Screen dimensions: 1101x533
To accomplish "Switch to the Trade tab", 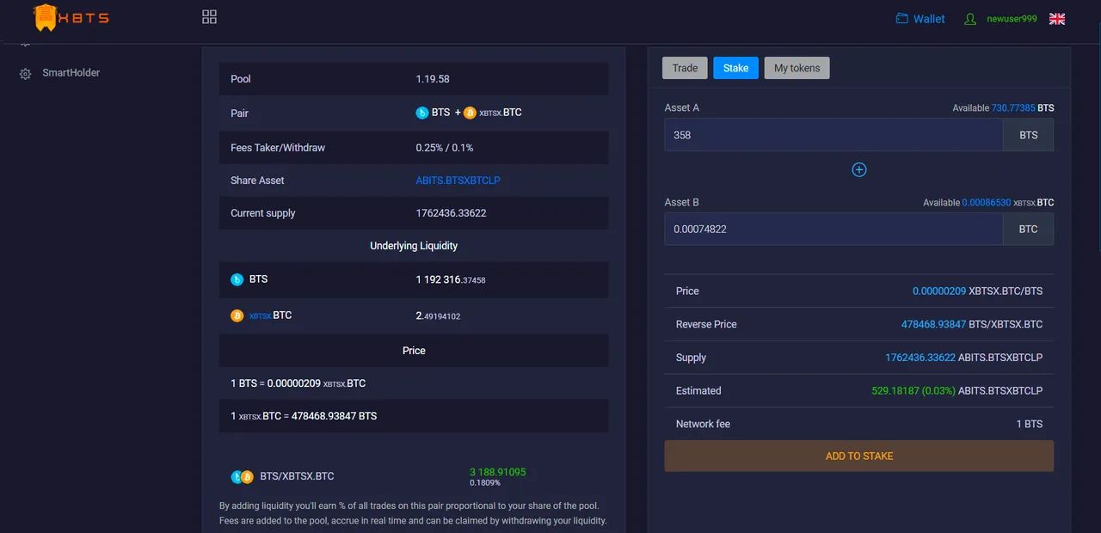I will pos(685,68).
